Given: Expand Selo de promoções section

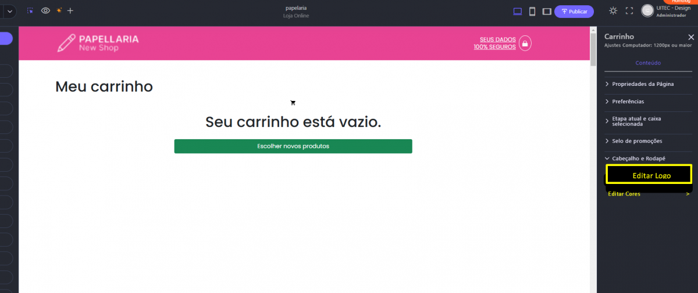Looking at the screenshot, I should coord(637,141).
